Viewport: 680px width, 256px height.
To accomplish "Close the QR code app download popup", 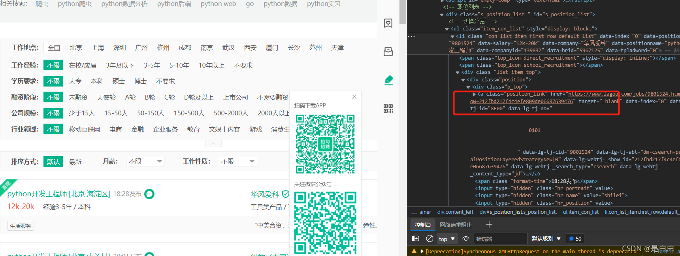I will tap(354, 97).
